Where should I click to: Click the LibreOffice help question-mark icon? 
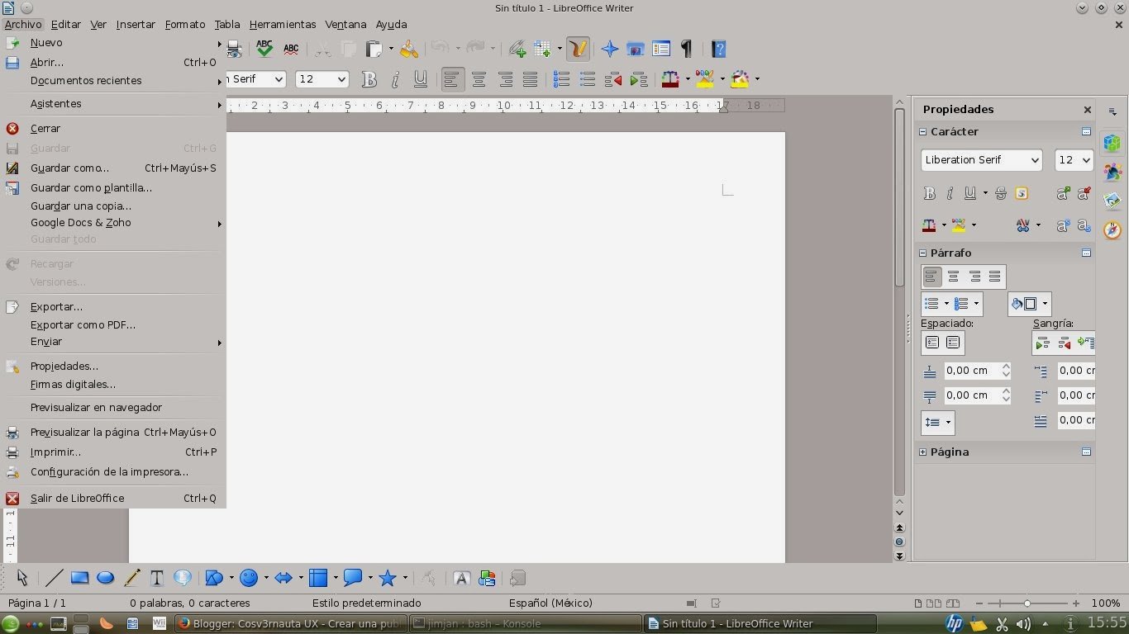pyautogui.click(x=718, y=49)
